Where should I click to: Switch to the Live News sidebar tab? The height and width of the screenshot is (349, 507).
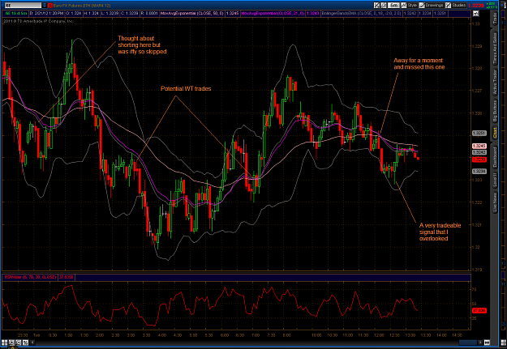494,202
